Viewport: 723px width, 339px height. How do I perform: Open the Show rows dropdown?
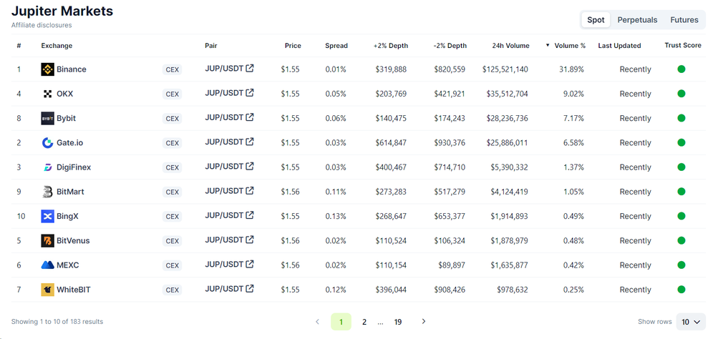tap(691, 322)
